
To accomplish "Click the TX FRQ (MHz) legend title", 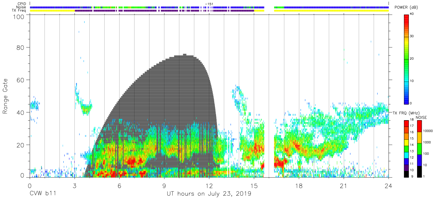I will 405,113.
